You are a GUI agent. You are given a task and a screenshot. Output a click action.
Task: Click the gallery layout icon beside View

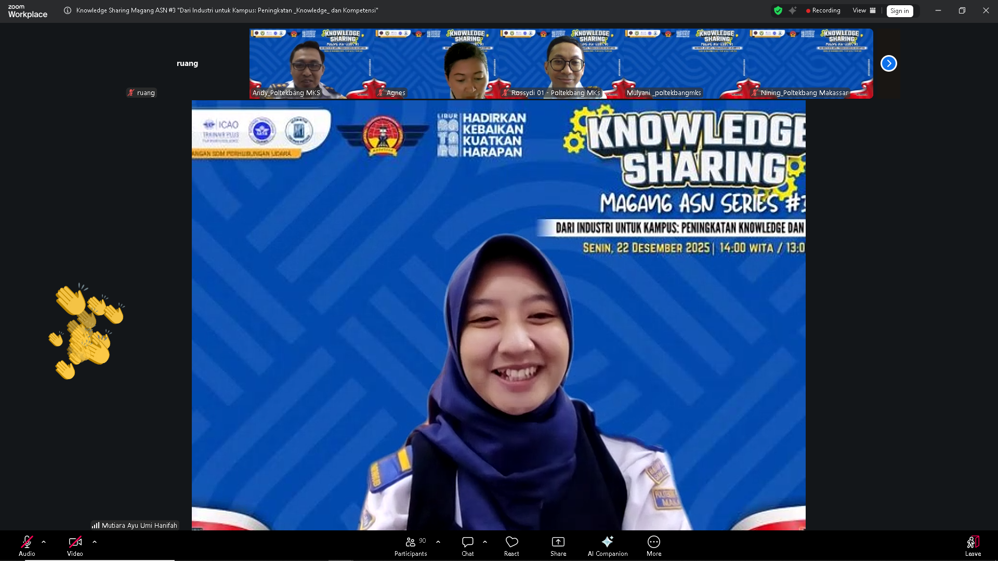pos(872,10)
